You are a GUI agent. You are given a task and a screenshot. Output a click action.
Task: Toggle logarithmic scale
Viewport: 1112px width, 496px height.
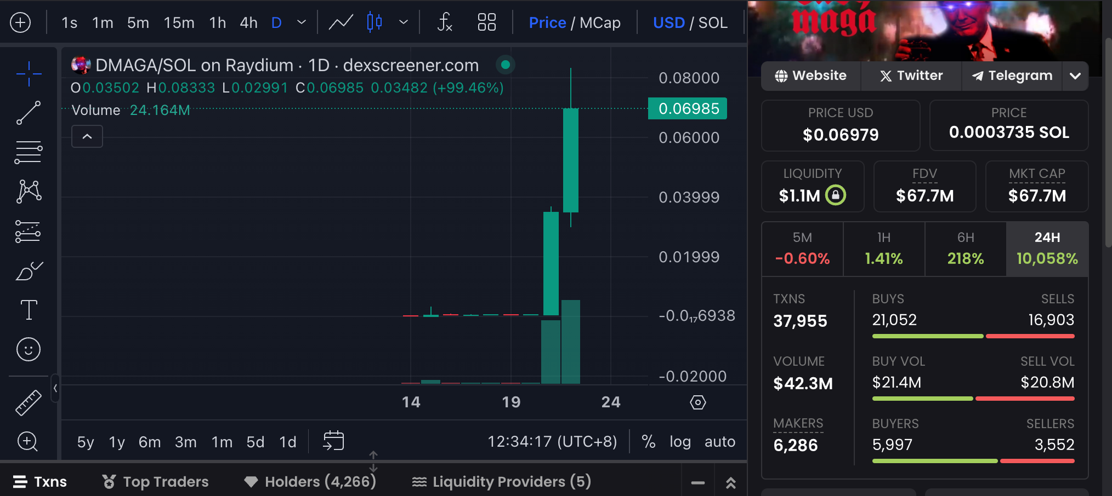click(x=680, y=441)
